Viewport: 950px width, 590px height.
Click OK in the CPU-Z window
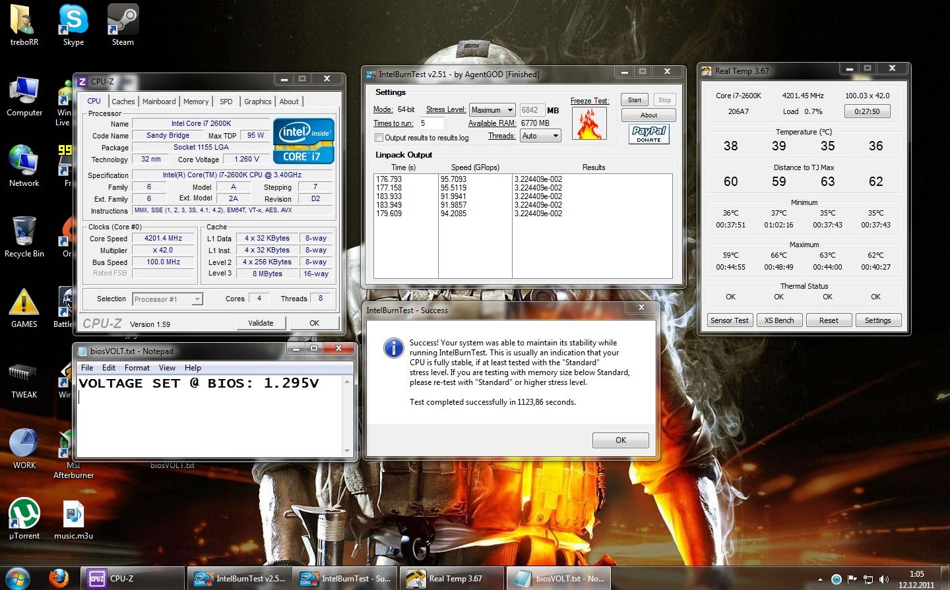coord(314,323)
